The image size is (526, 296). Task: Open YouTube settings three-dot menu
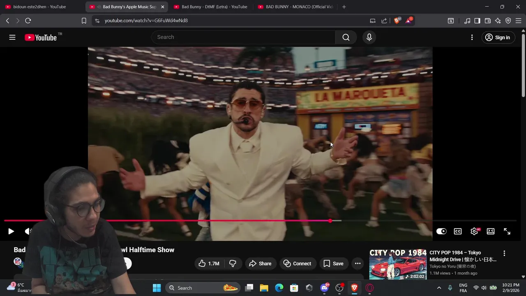tap(472, 37)
